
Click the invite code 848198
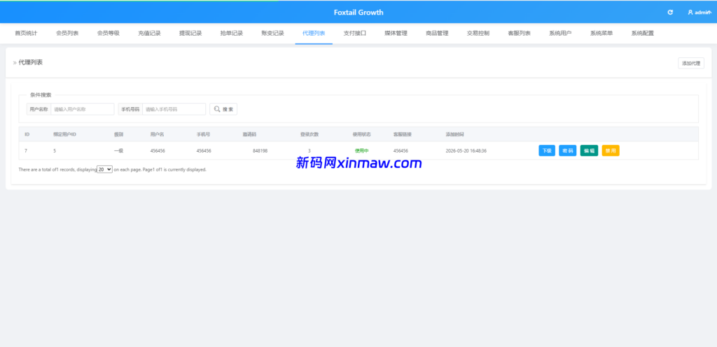[260, 150]
